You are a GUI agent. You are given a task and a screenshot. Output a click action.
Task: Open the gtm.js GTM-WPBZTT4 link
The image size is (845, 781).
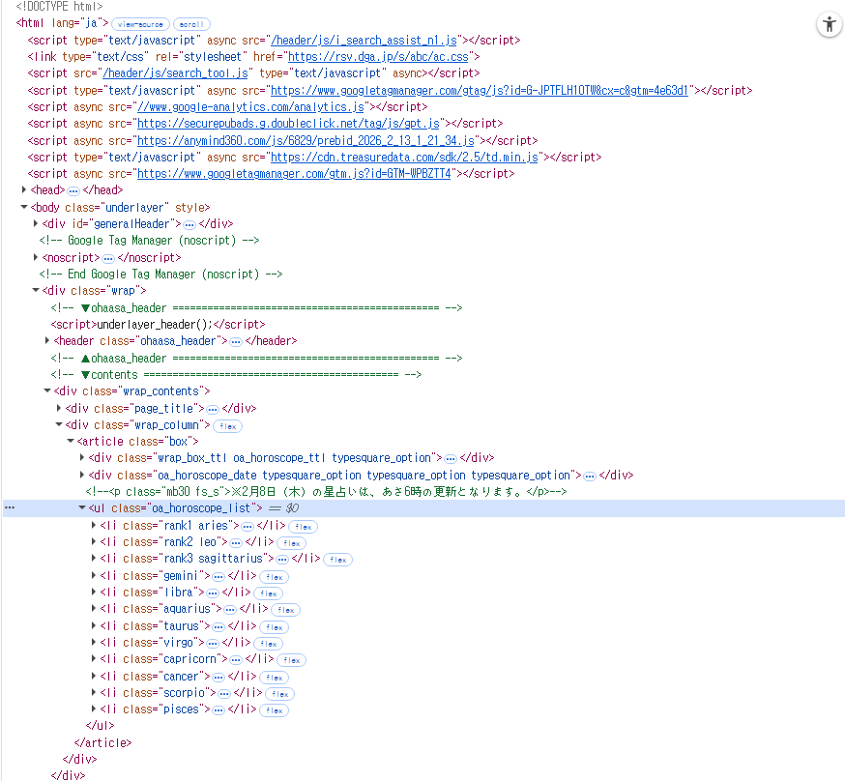click(x=294, y=173)
